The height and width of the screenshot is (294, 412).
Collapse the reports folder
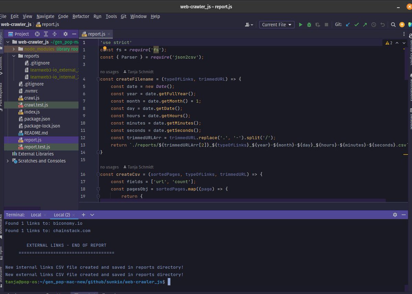[x=14, y=56]
